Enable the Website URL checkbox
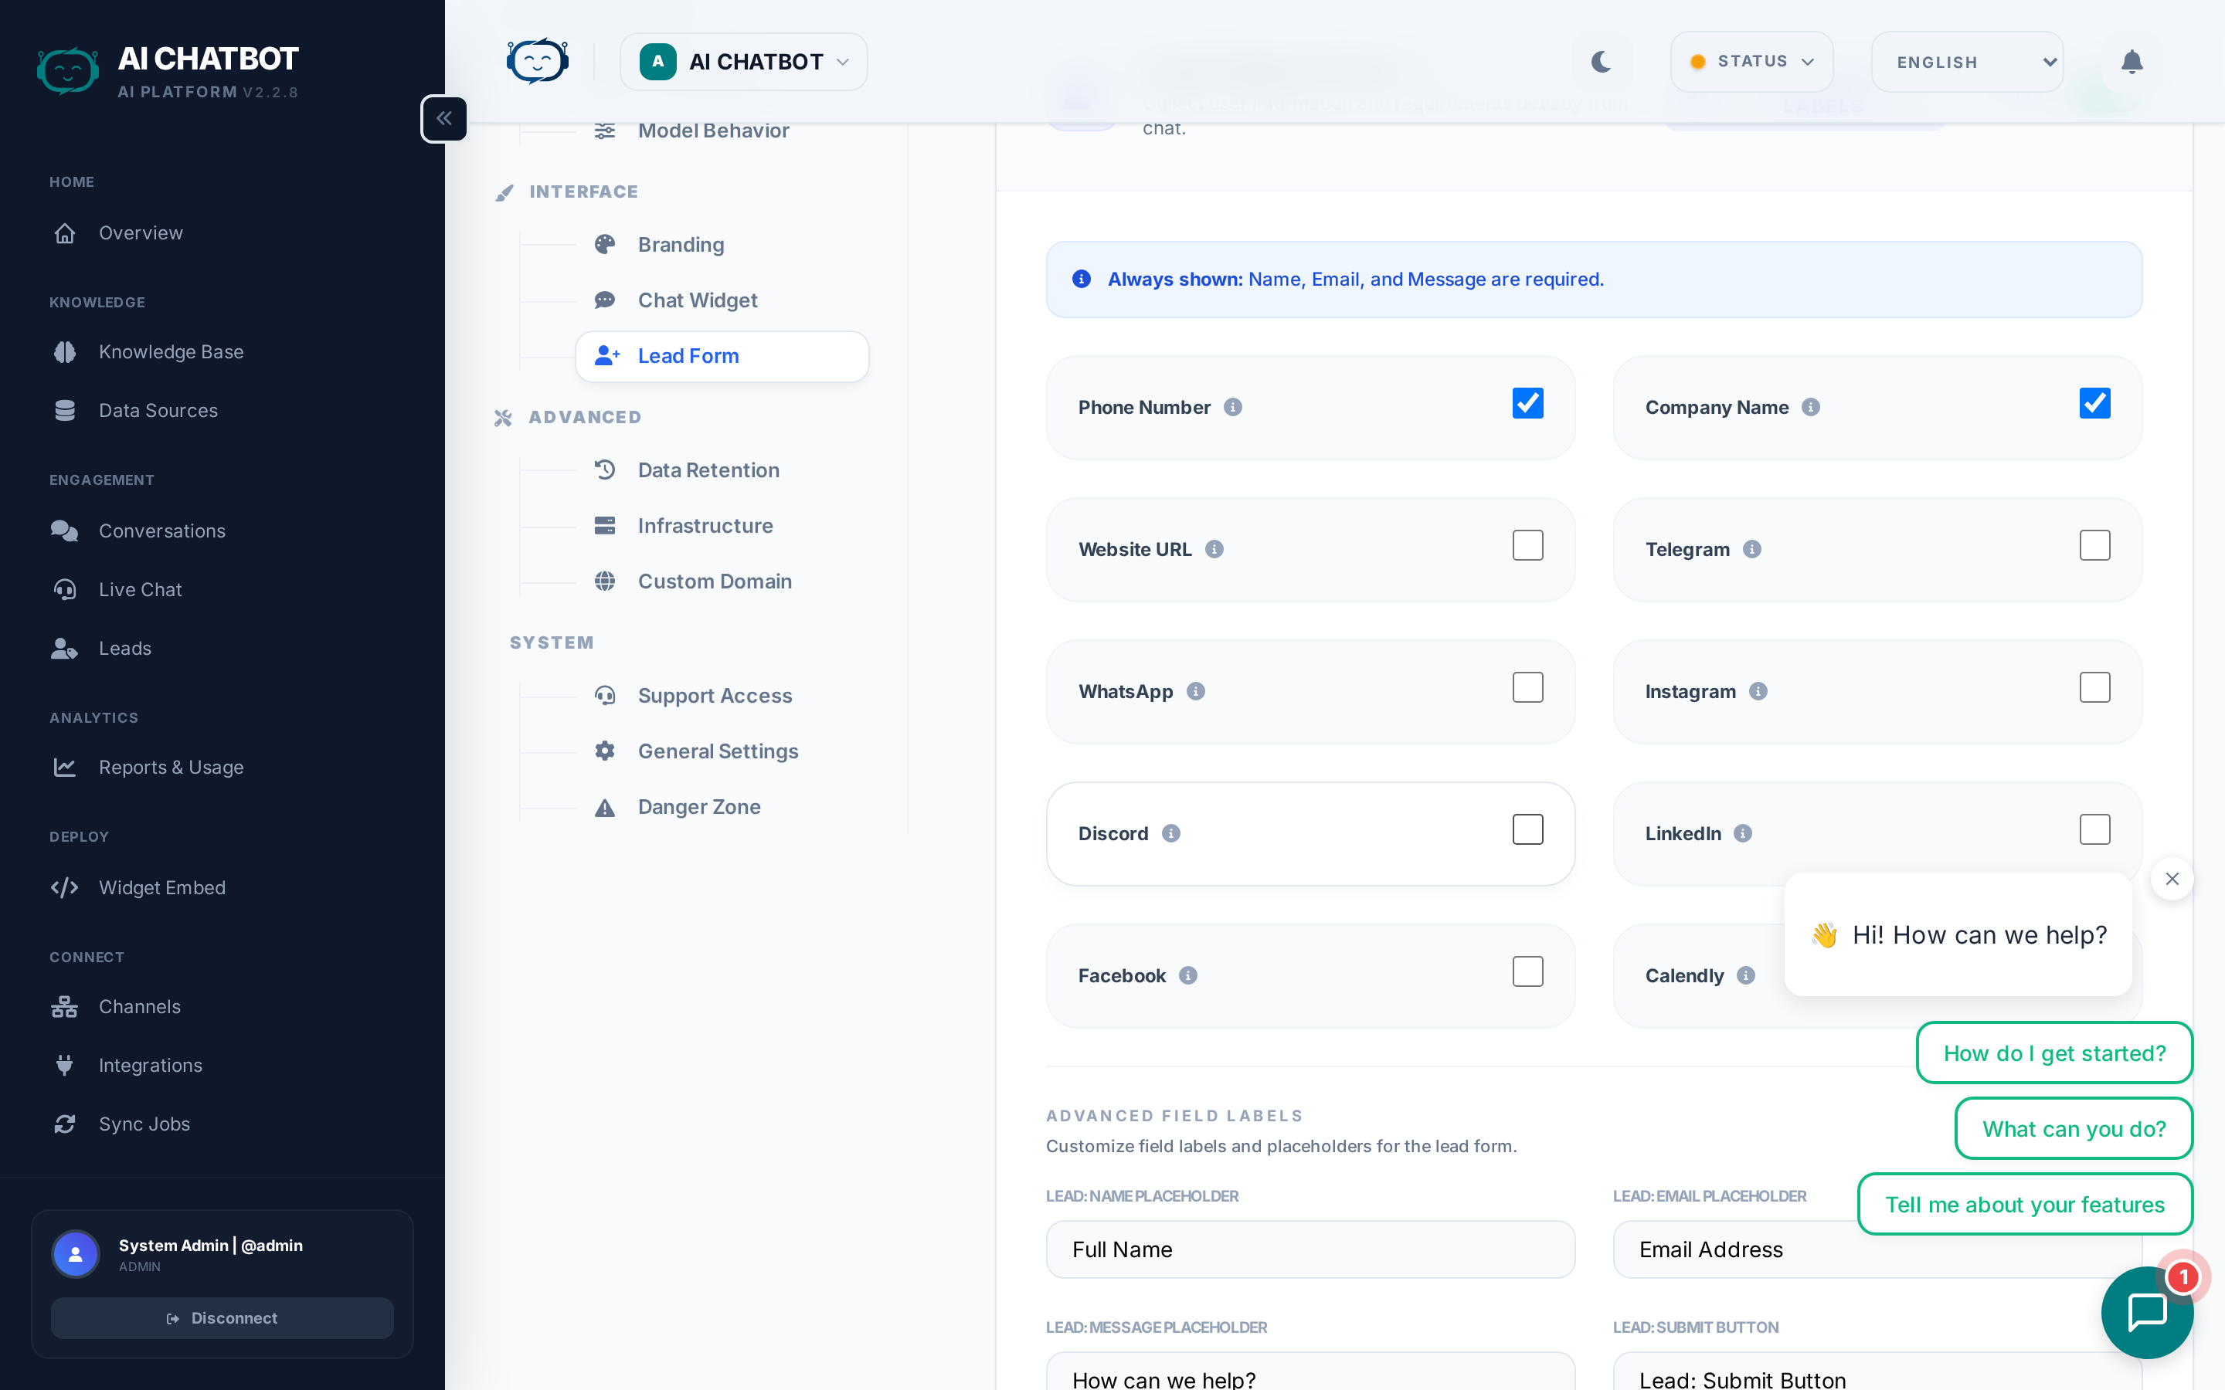 click(x=1527, y=546)
